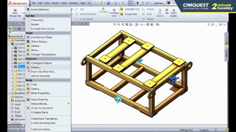Click the Edit Appearance color ball icon
This screenshot has height=132, width=236.
pyautogui.click(x=147, y=25)
